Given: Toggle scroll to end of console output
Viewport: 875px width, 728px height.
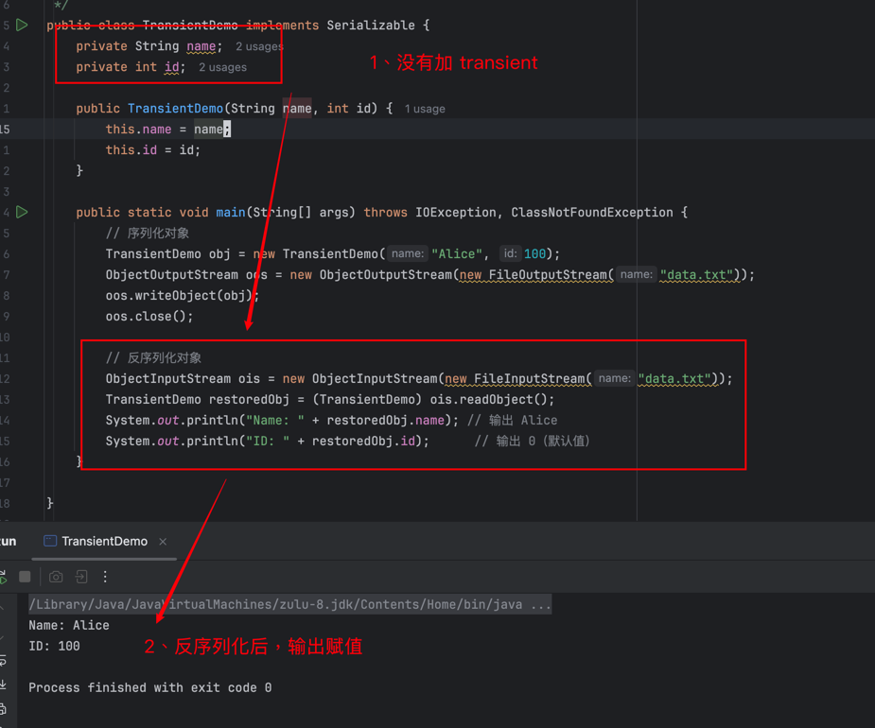Looking at the screenshot, I should click(x=3, y=684).
